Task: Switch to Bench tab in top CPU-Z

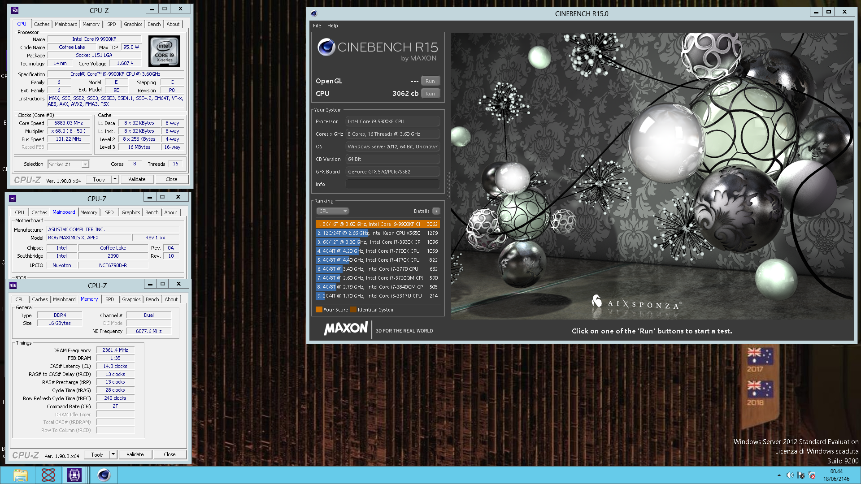Action: point(154,24)
